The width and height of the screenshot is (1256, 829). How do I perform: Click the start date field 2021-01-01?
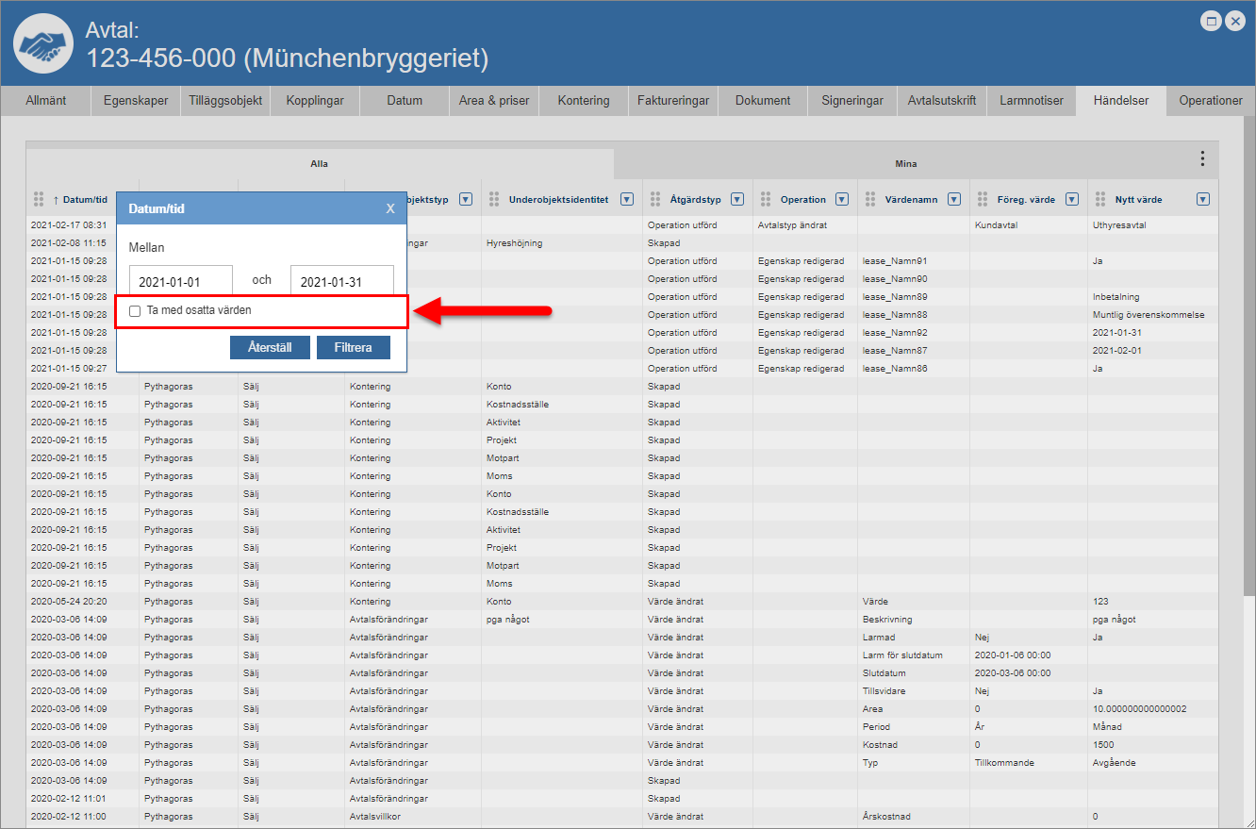click(x=180, y=281)
